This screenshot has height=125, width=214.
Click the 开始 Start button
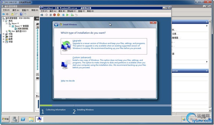pyautogui.click(x=5, y=119)
